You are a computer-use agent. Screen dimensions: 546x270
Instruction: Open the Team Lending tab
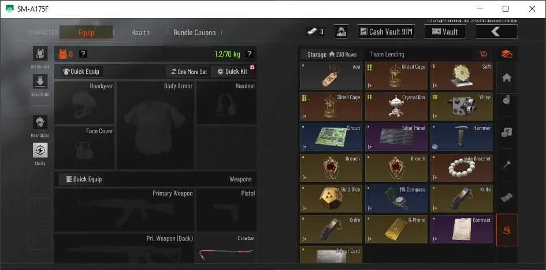(387, 55)
